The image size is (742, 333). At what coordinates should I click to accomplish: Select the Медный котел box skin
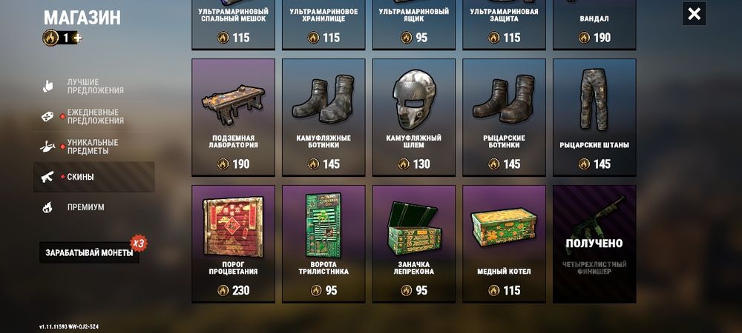(x=504, y=244)
